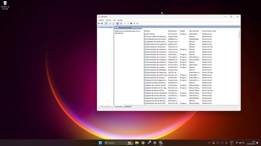Select Adaptador de rendimiento service
261x146 pixels.
tap(156, 42)
